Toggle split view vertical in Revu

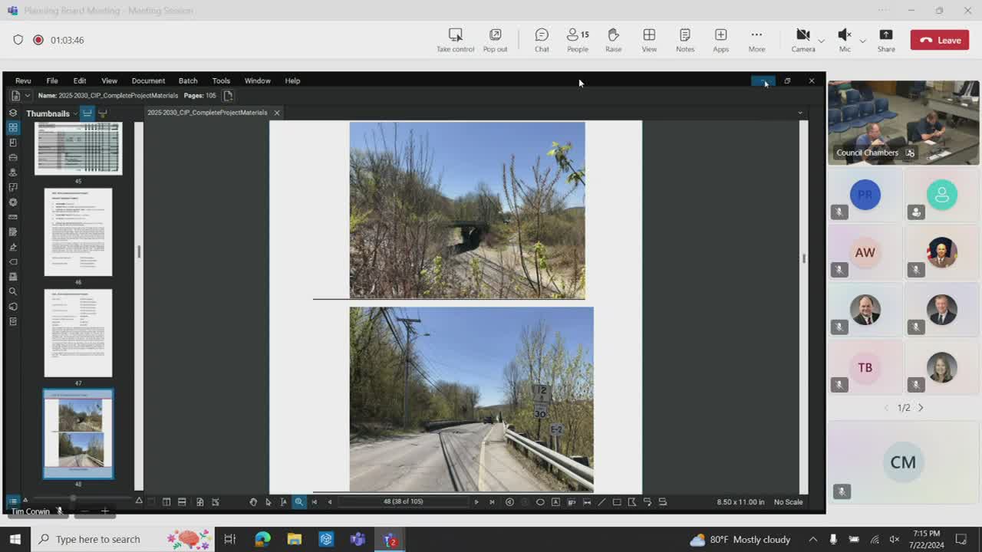[x=166, y=502]
